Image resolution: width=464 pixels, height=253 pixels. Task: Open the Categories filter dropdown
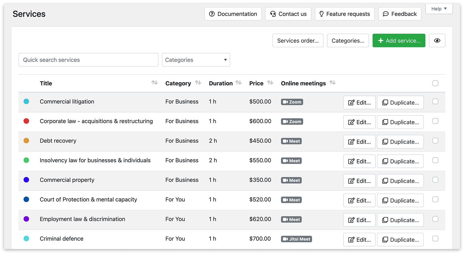pos(196,60)
